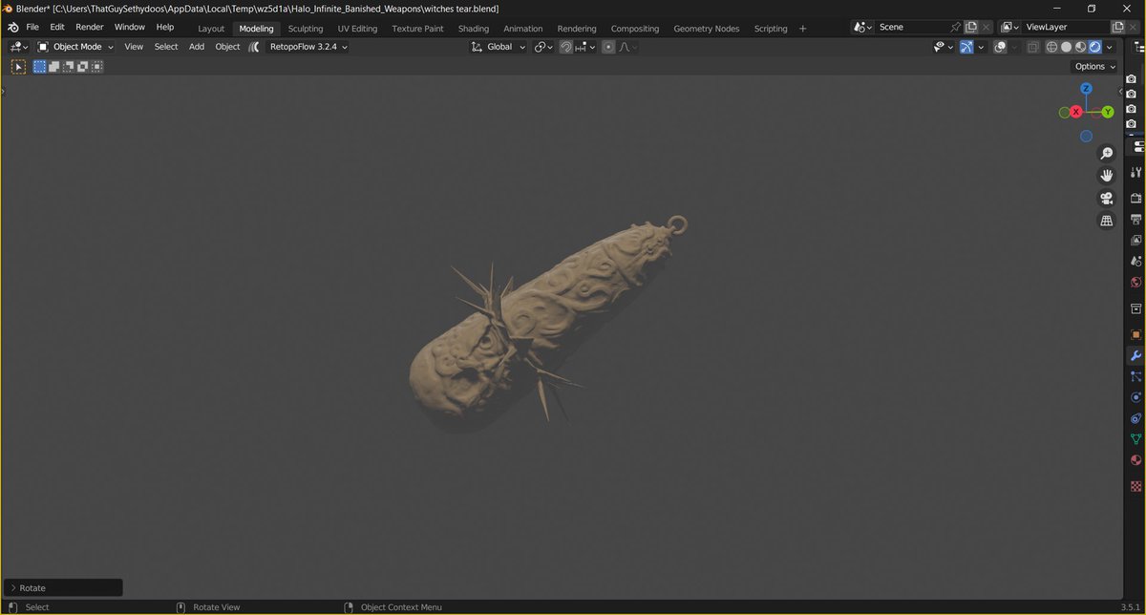Select the Tweak select tool icon

(x=18, y=67)
